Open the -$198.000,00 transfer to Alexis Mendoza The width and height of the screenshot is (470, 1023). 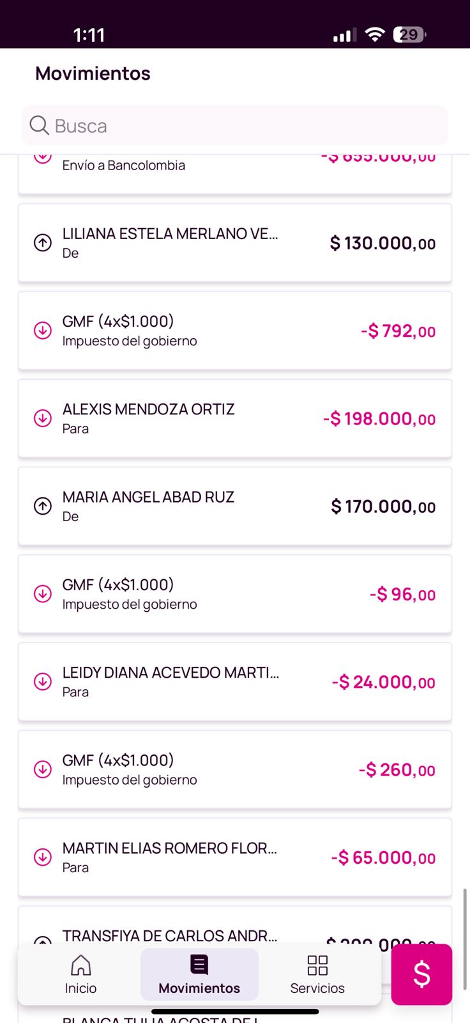click(x=235, y=418)
